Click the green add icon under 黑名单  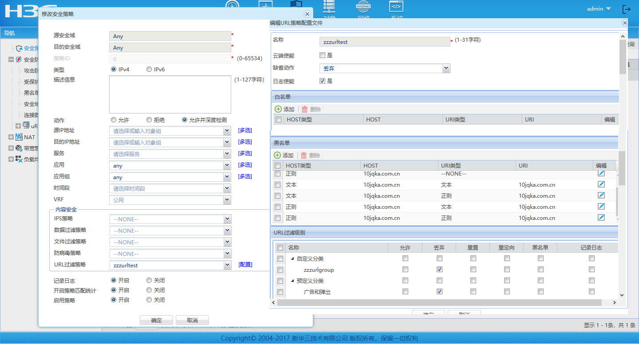coord(277,155)
